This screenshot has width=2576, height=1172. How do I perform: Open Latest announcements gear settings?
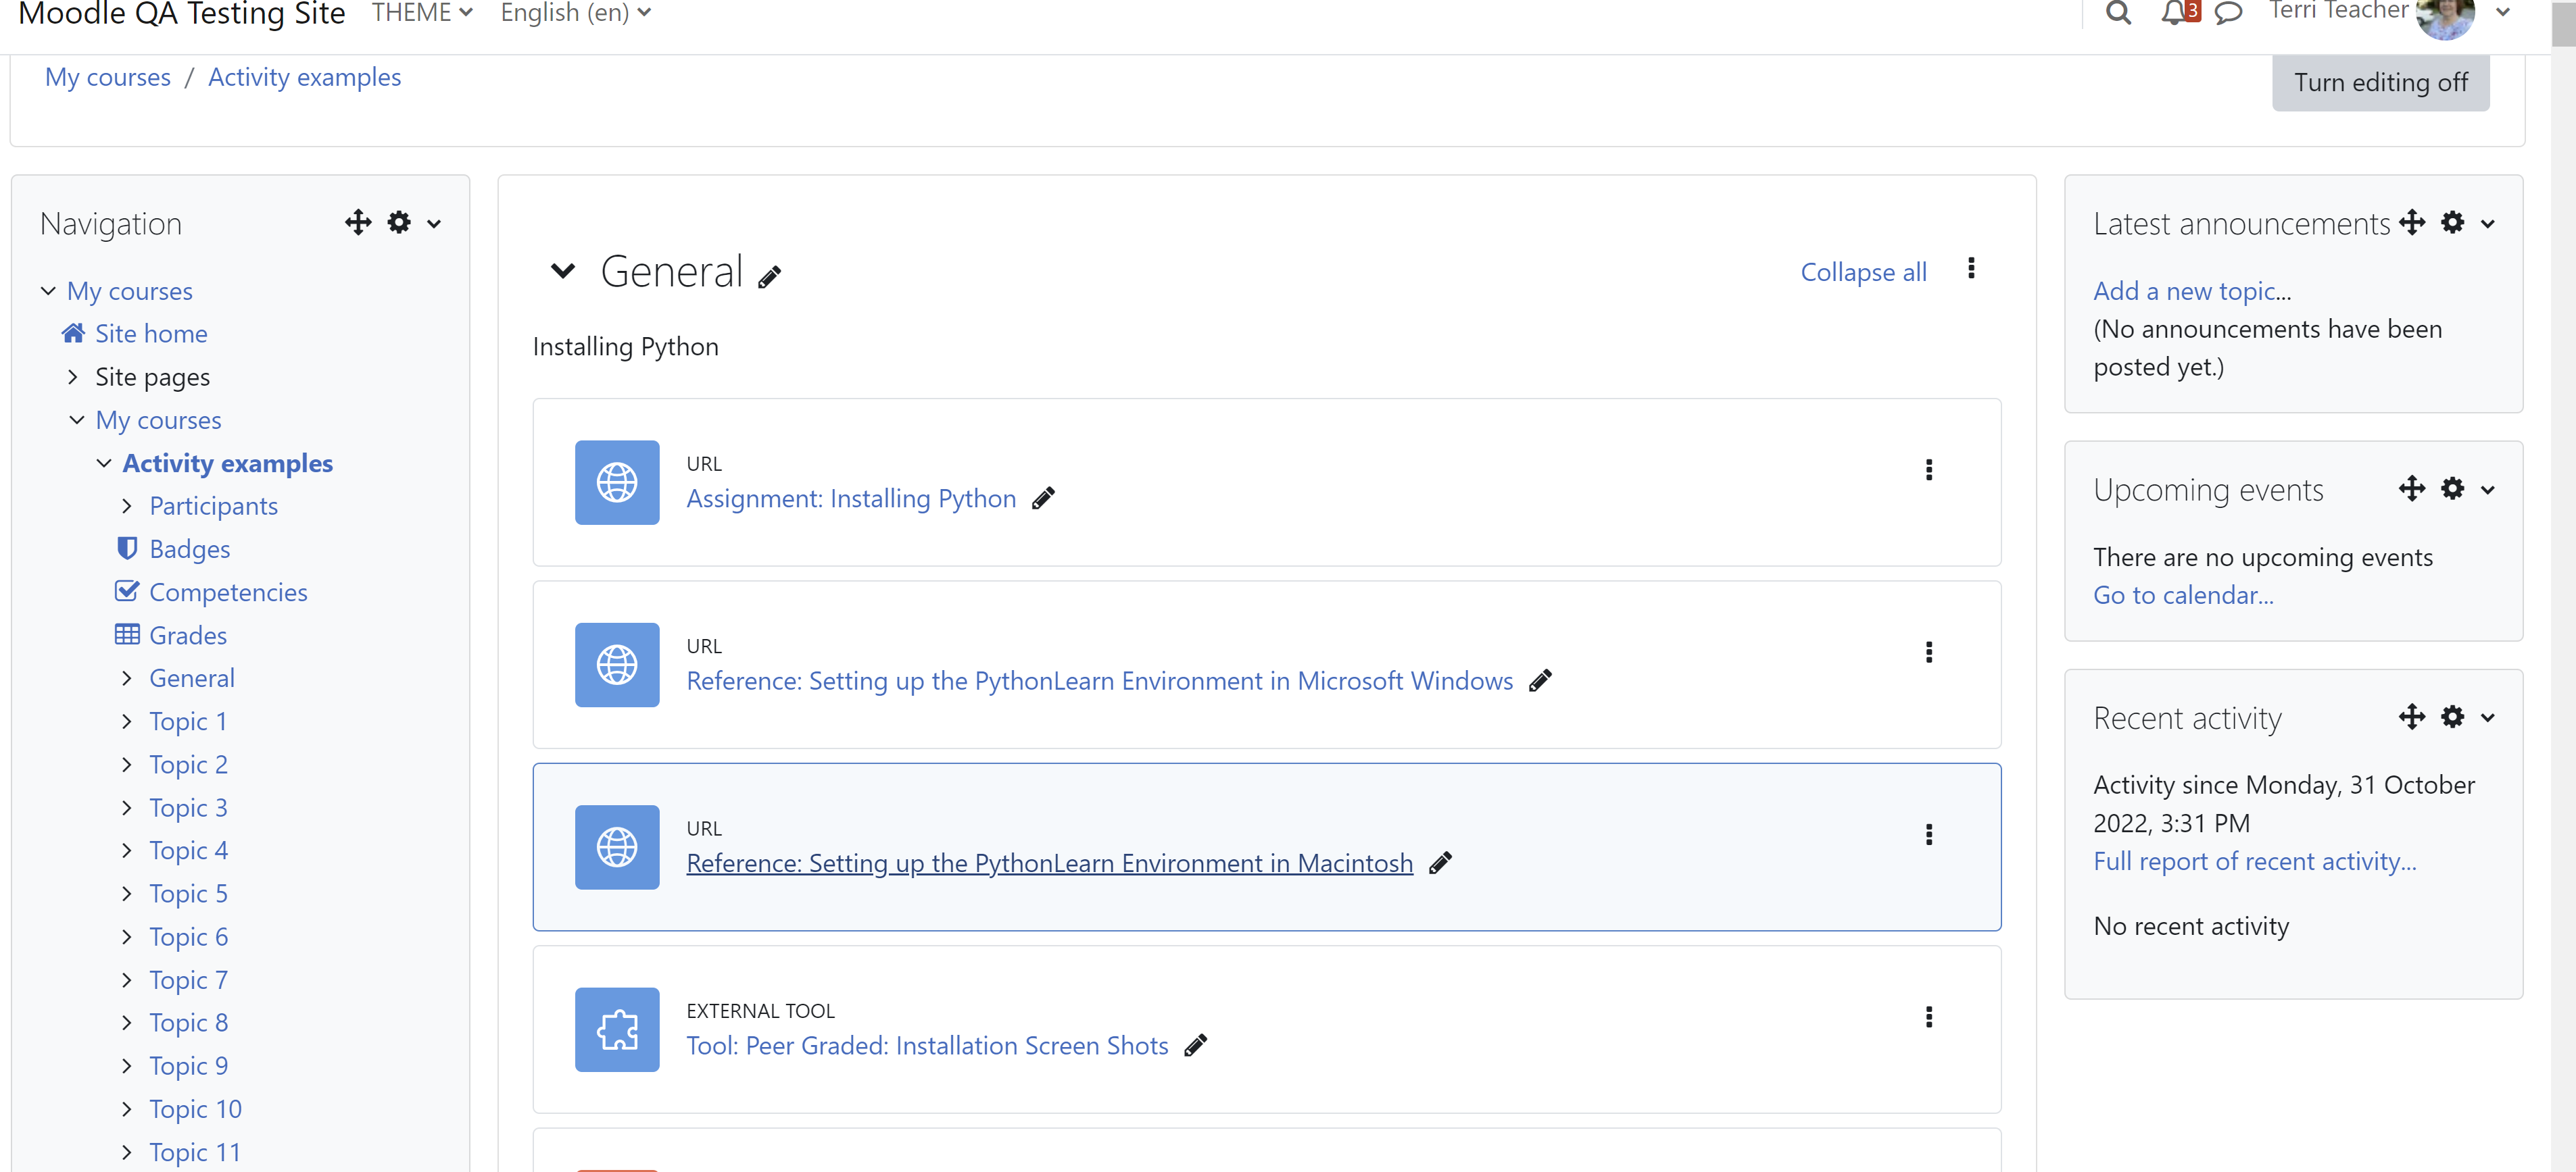(x=2452, y=222)
